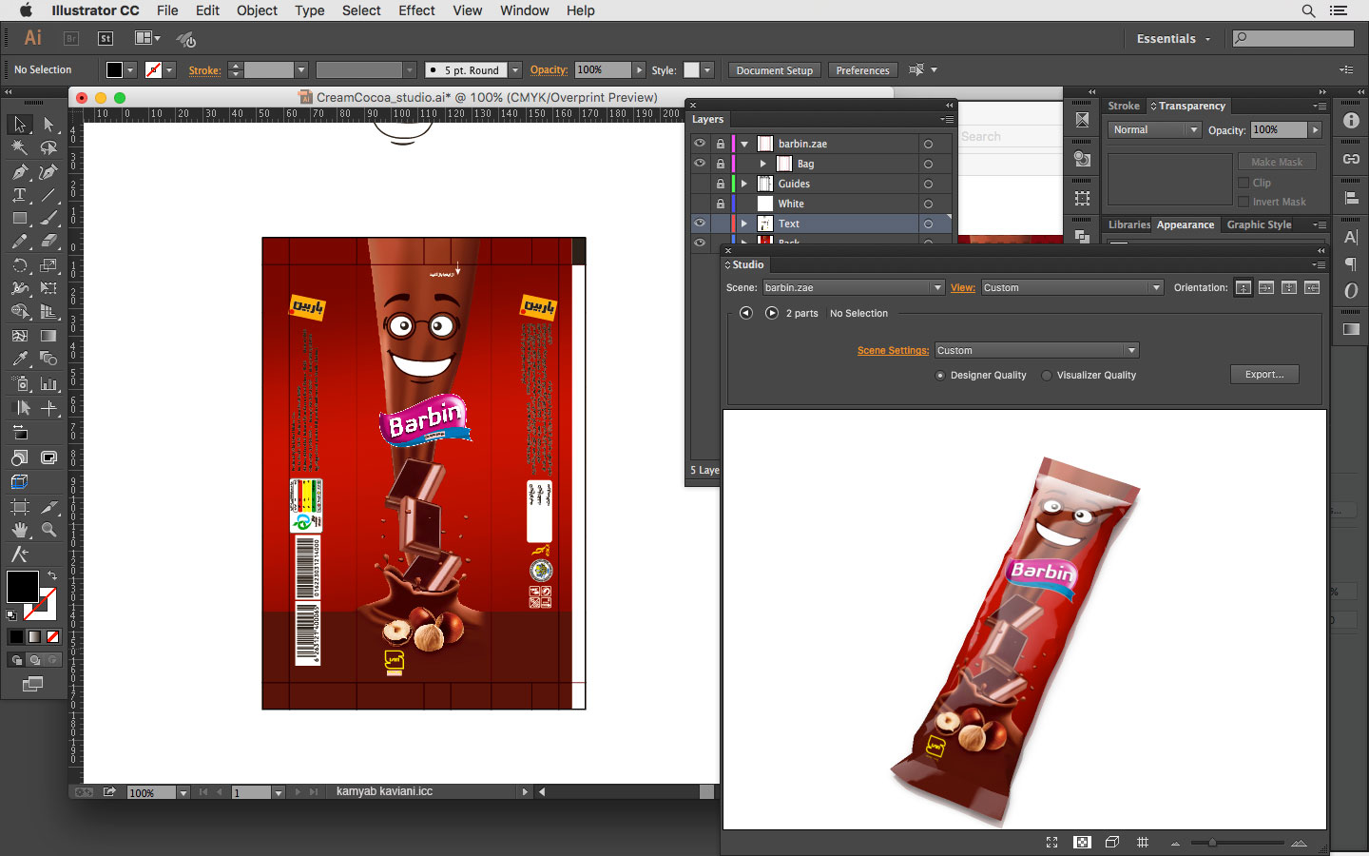Open the Effect menu

(416, 10)
